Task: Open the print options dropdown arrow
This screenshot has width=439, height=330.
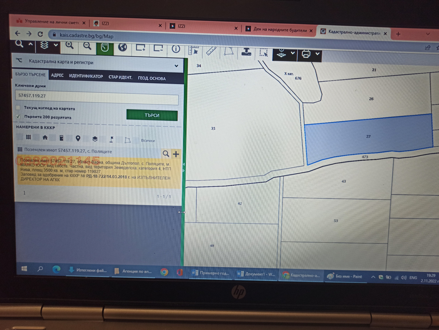Action: (317, 54)
